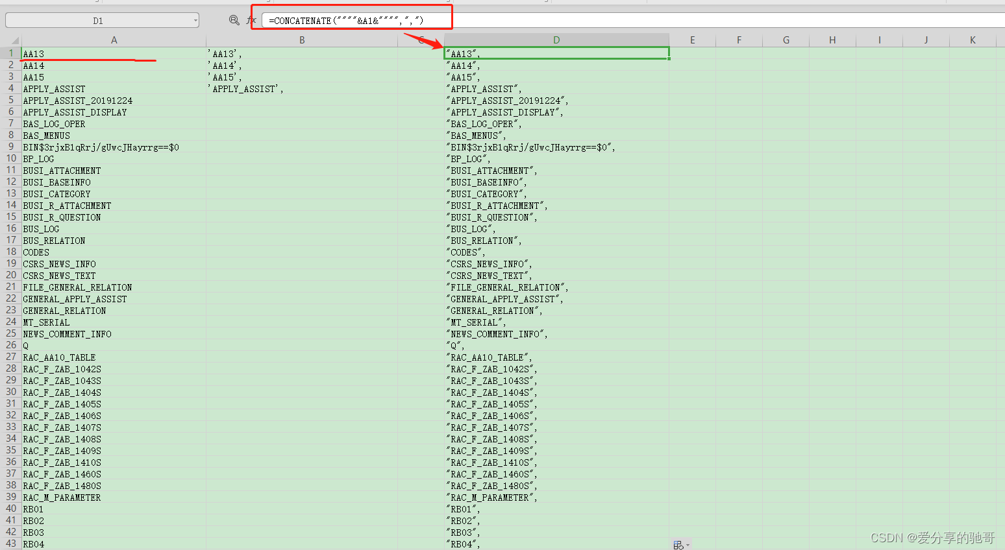Click the select-all corner of the sheet
Image resolution: width=1005 pixels, height=550 pixels.
pyautogui.click(x=11, y=40)
